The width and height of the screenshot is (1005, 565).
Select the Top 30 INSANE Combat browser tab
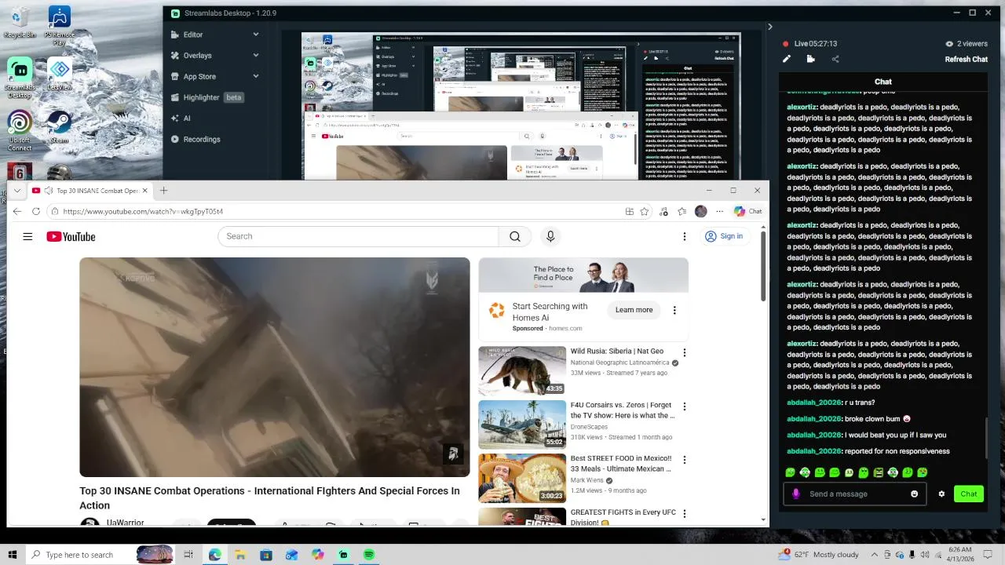90,191
